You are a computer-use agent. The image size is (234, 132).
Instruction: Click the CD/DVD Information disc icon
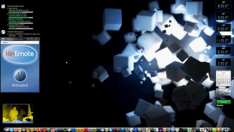click(3, 32)
